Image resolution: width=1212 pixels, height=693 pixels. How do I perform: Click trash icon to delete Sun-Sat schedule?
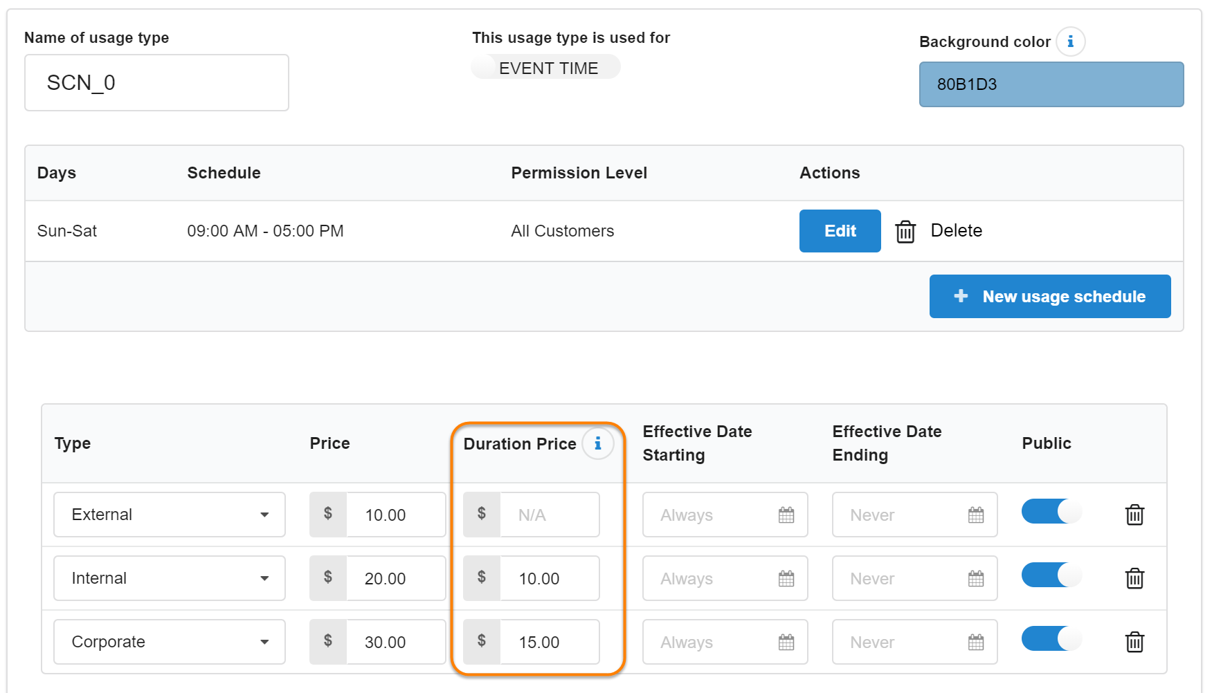[x=905, y=231]
